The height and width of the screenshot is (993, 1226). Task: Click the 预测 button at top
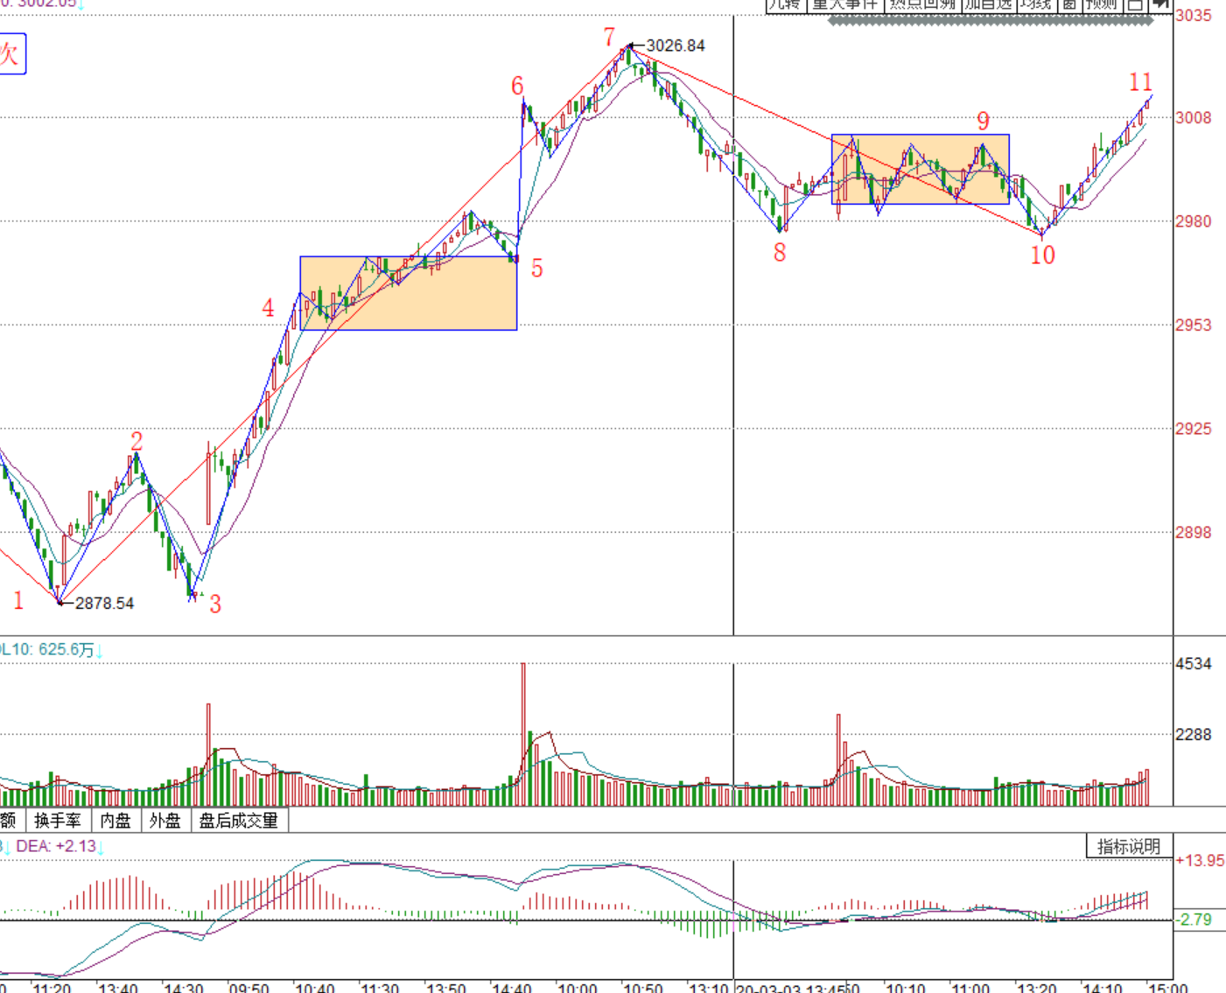(1102, 5)
